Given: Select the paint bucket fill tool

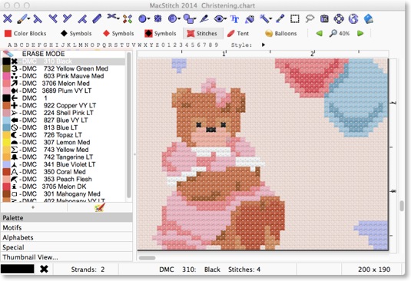Looking at the screenshot, I should point(249,19).
